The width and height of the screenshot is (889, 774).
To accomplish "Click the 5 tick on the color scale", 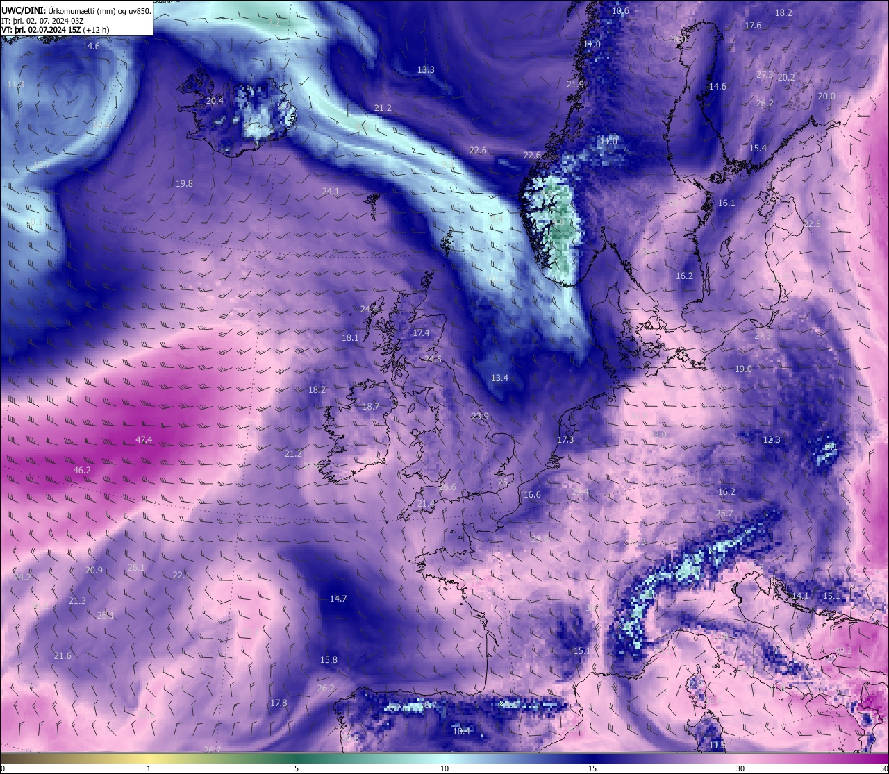I will pyautogui.click(x=297, y=768).
